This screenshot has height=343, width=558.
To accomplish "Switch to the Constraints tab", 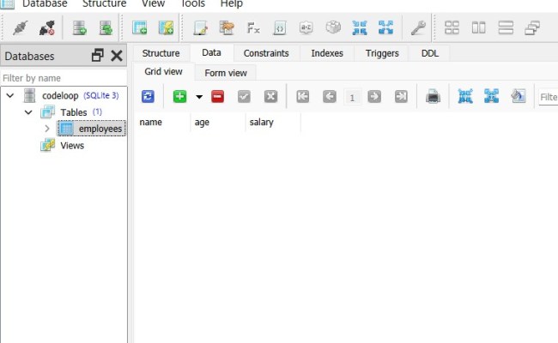I will [266, 53].
